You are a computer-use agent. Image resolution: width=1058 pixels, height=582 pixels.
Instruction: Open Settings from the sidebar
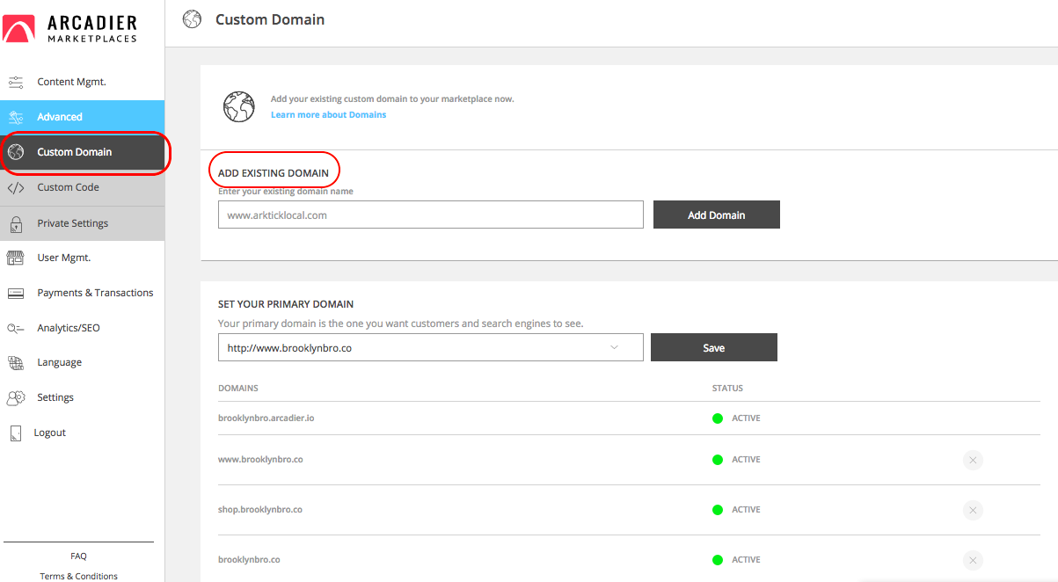coord(55,397)
